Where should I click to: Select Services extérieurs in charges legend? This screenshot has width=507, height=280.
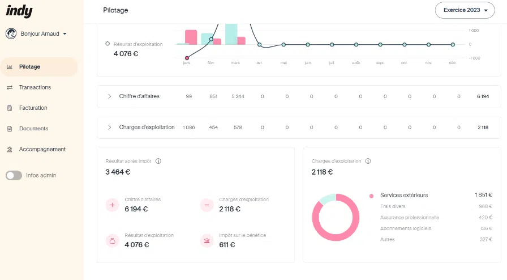(403, 196)
